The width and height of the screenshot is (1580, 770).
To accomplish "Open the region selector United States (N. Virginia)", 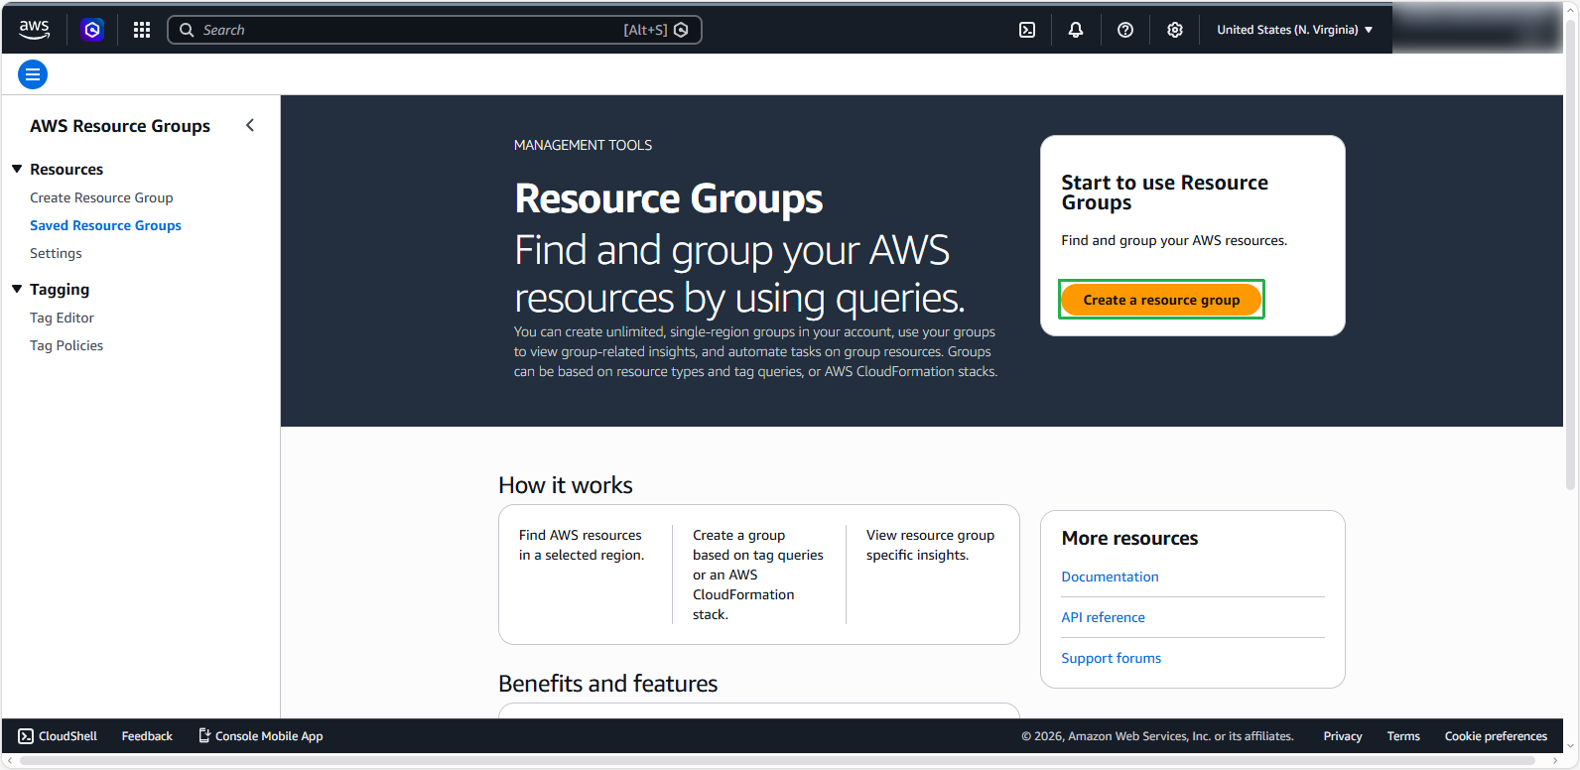I will click(1294, 30).
